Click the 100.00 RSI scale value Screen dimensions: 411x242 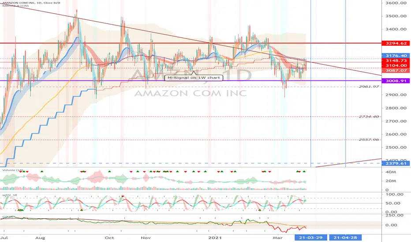(x=394, y=194)
